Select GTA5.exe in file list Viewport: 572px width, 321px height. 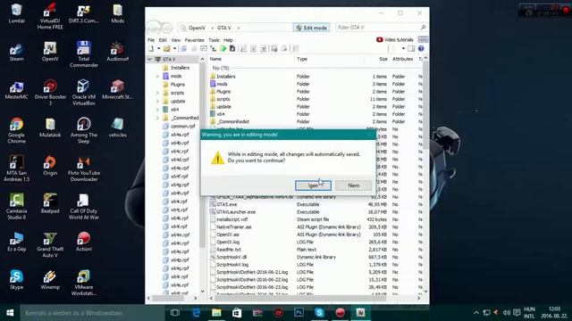pos(315,204)
